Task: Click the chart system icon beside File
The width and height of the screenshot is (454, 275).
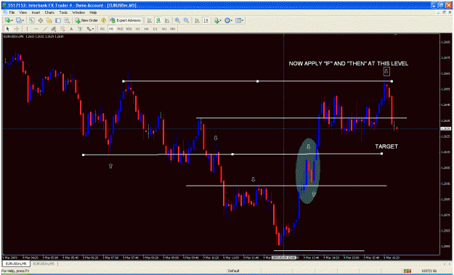Action: (x=5, y=13)
